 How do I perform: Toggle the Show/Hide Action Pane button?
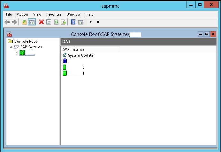[81, 22]
